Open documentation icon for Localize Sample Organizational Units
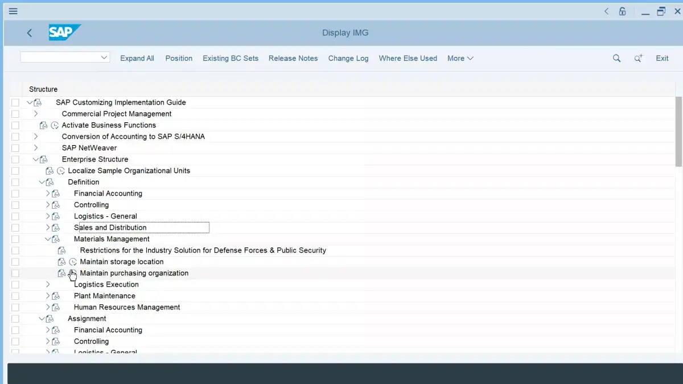This screenshot has width=683, height=384. (50, 171)
